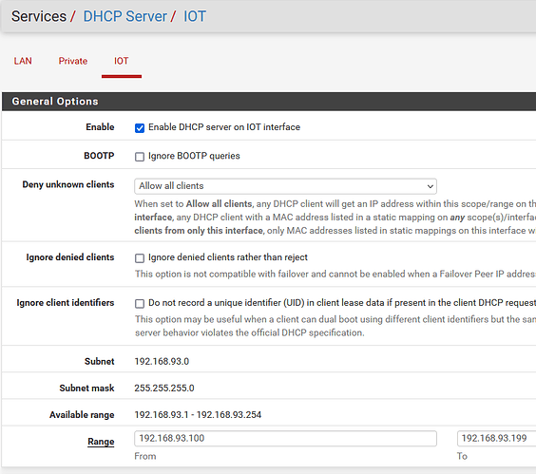Click the Services breadcrumb text
This screenshot has width=536, height=474.
[39, 16]
